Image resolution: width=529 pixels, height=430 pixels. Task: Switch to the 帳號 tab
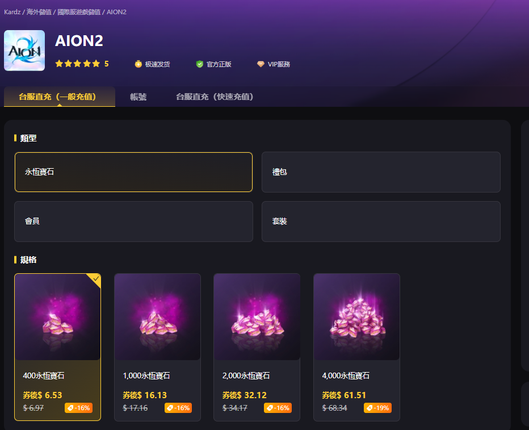click(138, 97)
